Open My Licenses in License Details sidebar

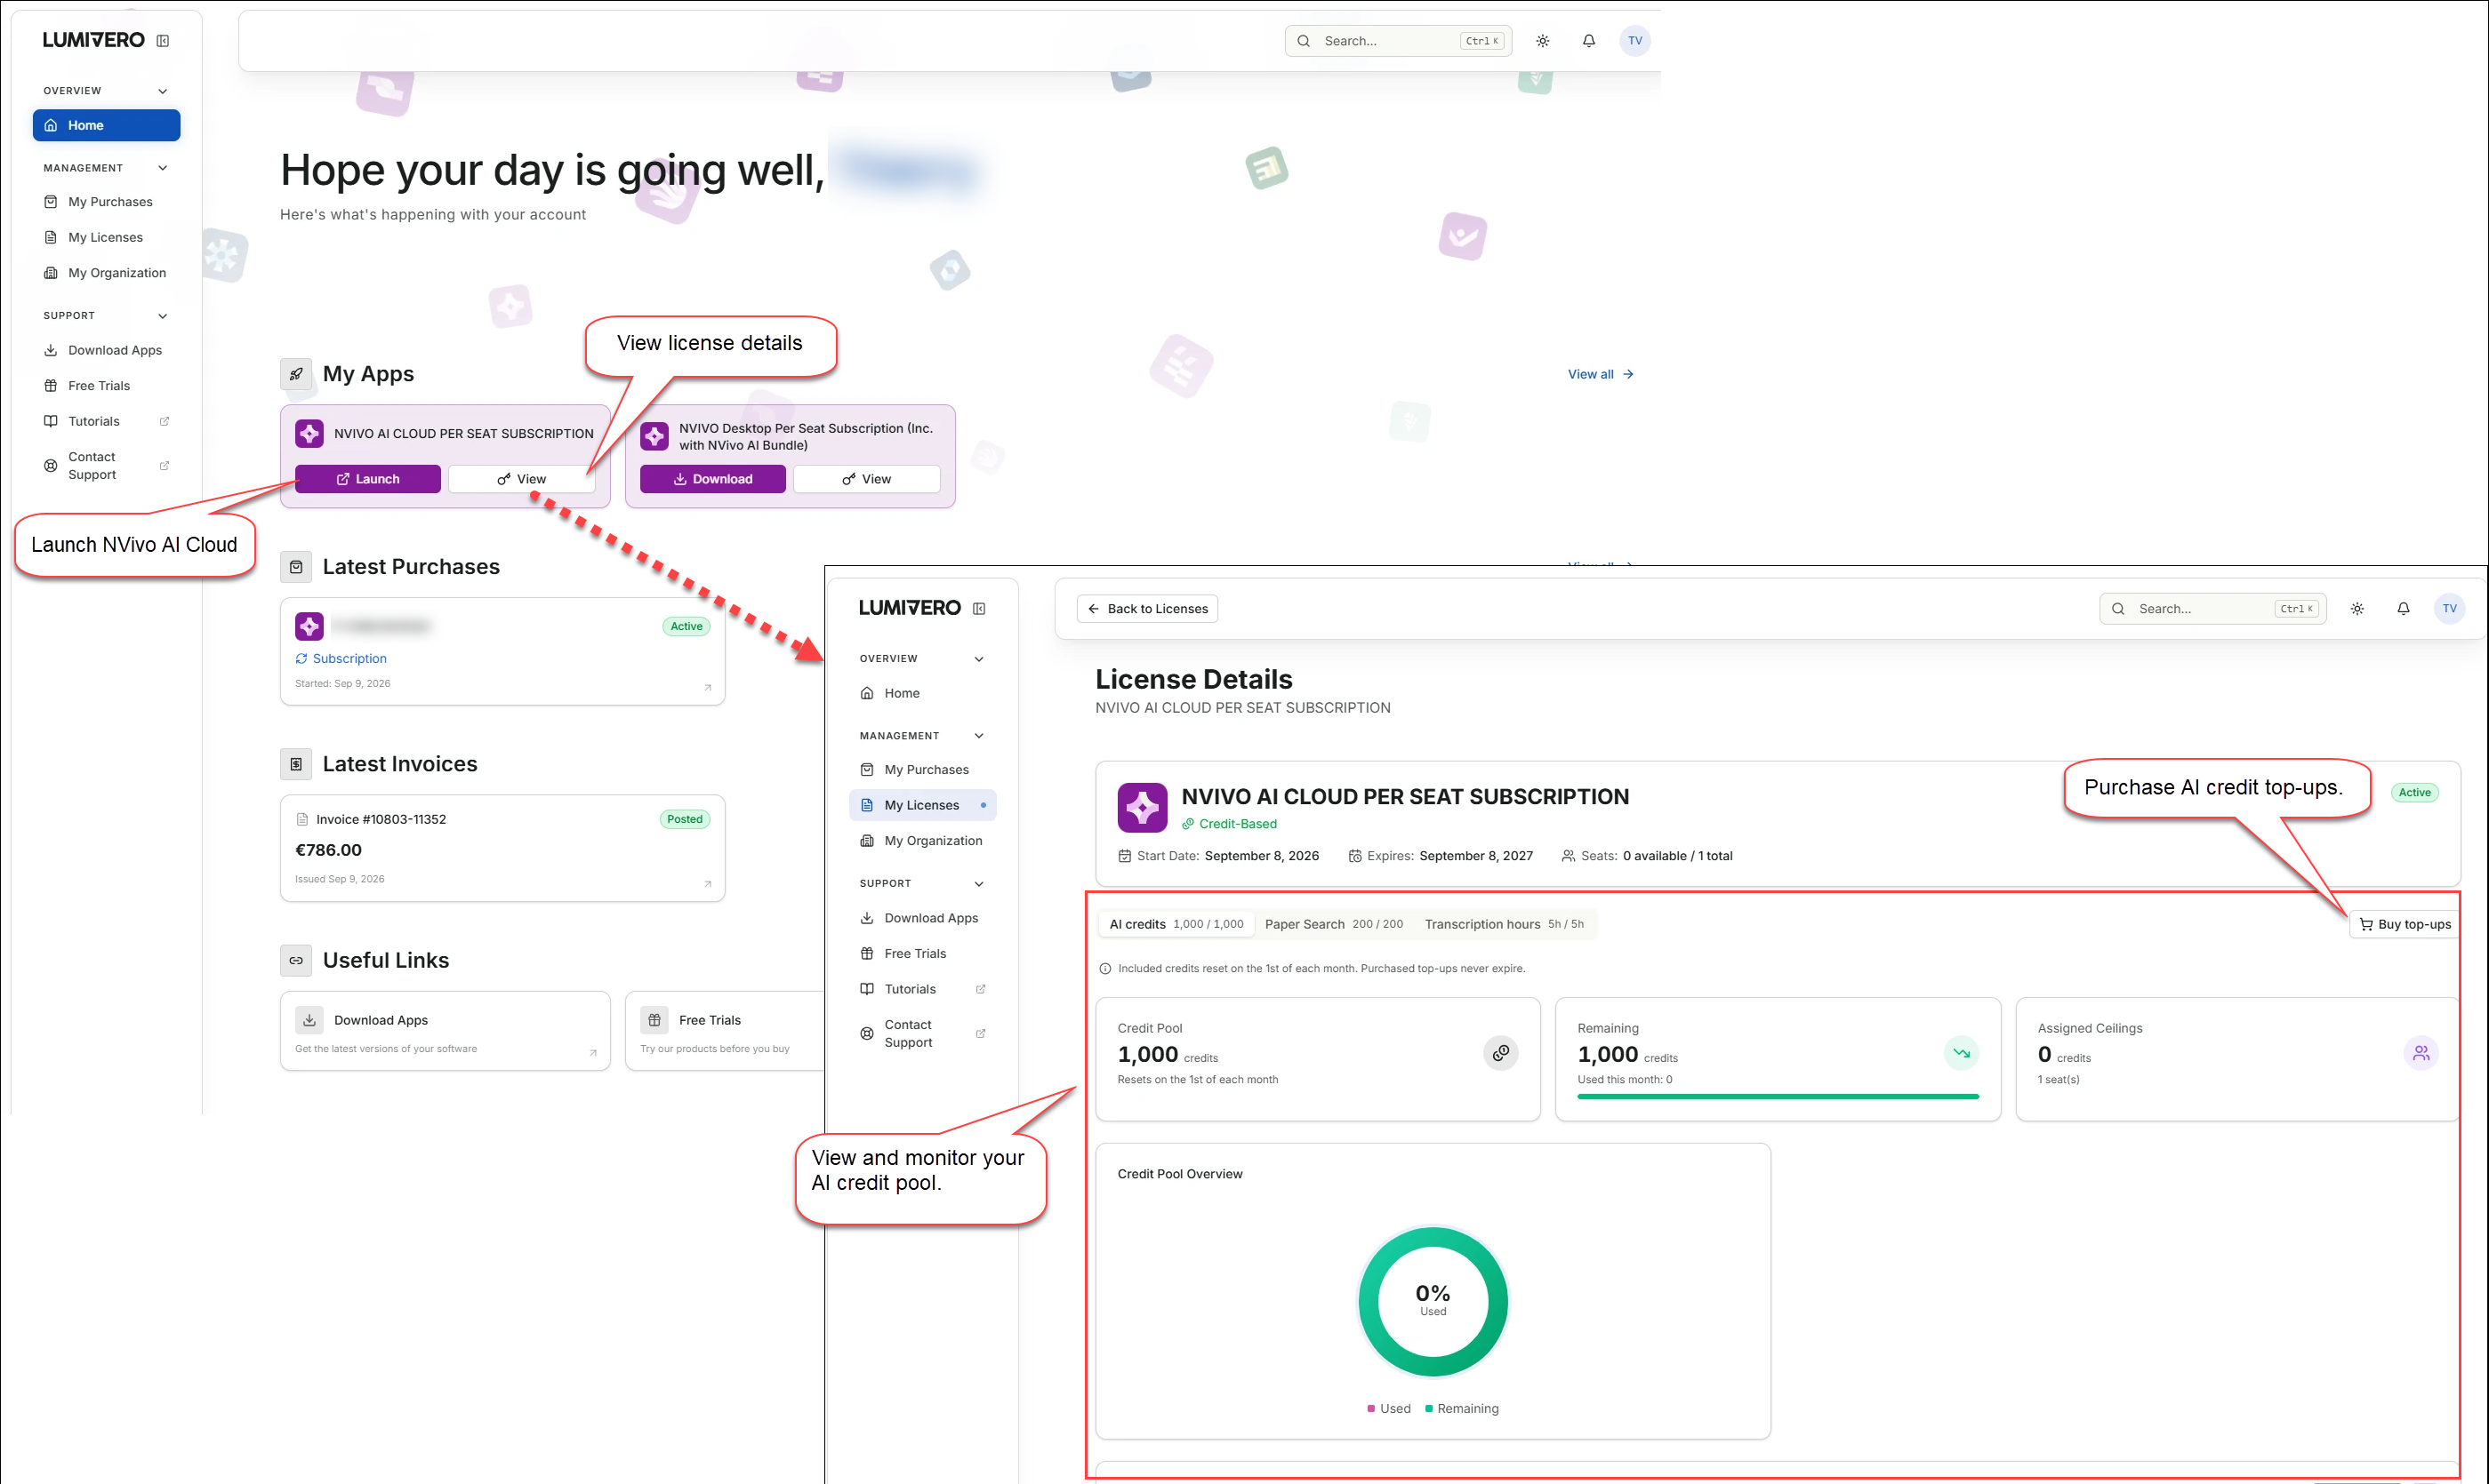click(922, 805)
